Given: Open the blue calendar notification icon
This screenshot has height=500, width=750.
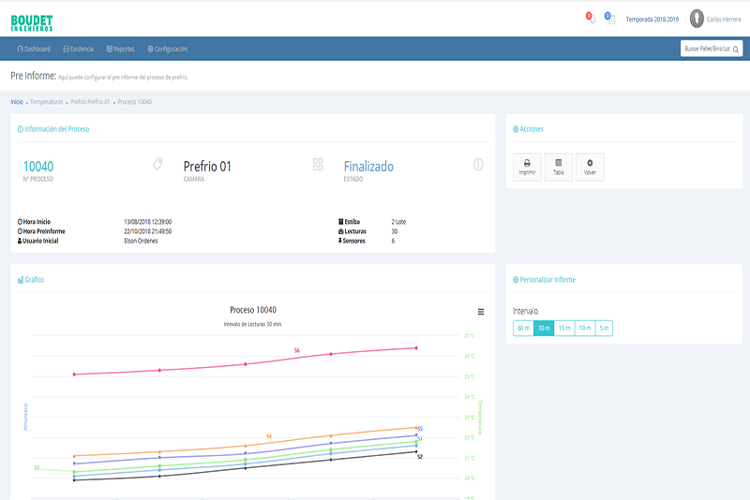Looking at the screenshot, I should (609, 18).
